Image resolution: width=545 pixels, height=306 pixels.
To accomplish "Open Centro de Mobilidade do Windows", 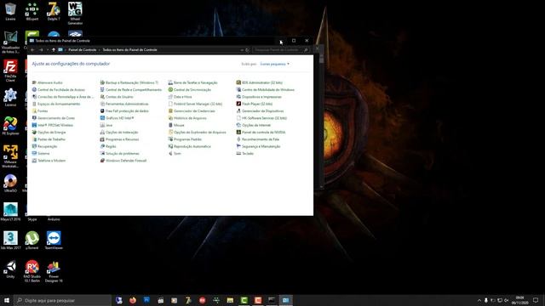I will point(265,90).
